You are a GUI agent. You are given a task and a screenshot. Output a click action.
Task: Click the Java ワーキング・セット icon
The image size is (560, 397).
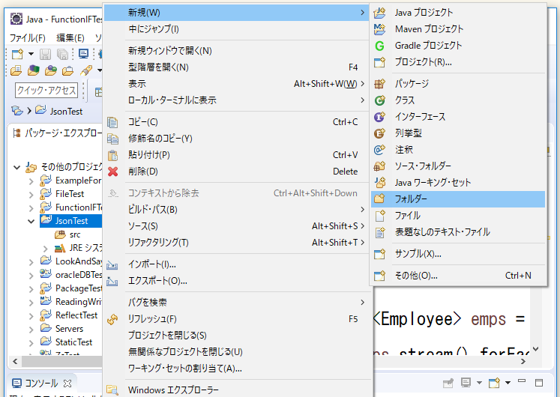click(x=379, y=182)
